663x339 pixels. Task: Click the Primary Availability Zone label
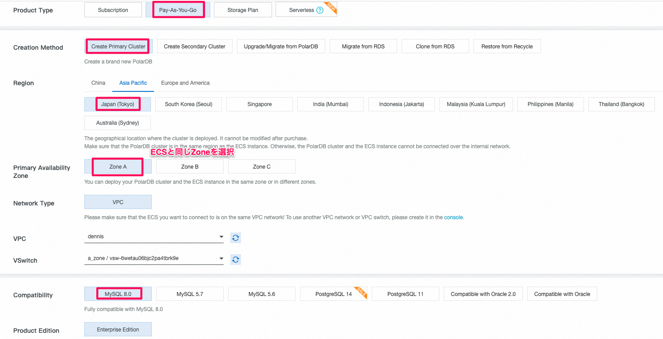point(42,172)
